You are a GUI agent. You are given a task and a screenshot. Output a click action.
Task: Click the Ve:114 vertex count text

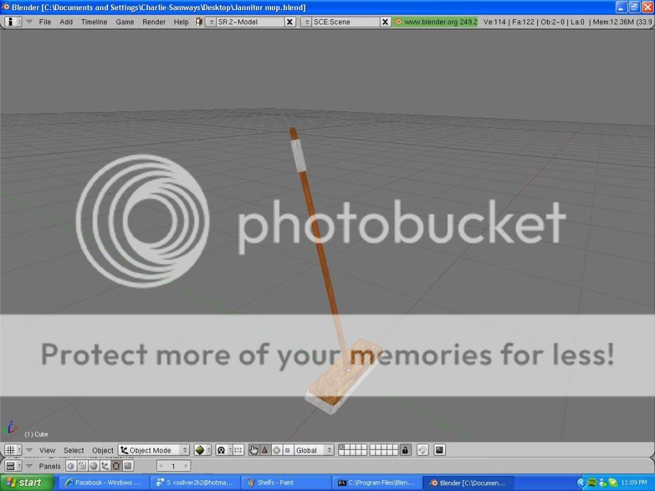[494, 22]
